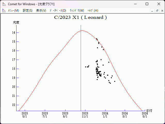Click the C/2023 X1 (Leonard) graph title

click(80, 18)
